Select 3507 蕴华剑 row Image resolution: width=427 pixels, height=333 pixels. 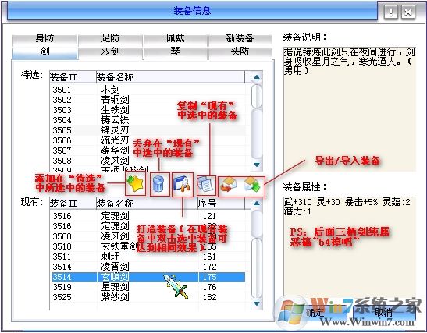pyautogui.click(x=148, y=151)
